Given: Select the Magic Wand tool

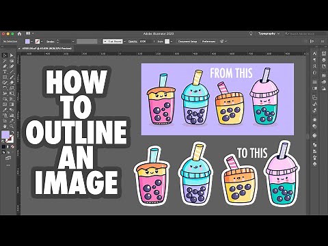Looking at the screenshot, I should click(5, 61).
